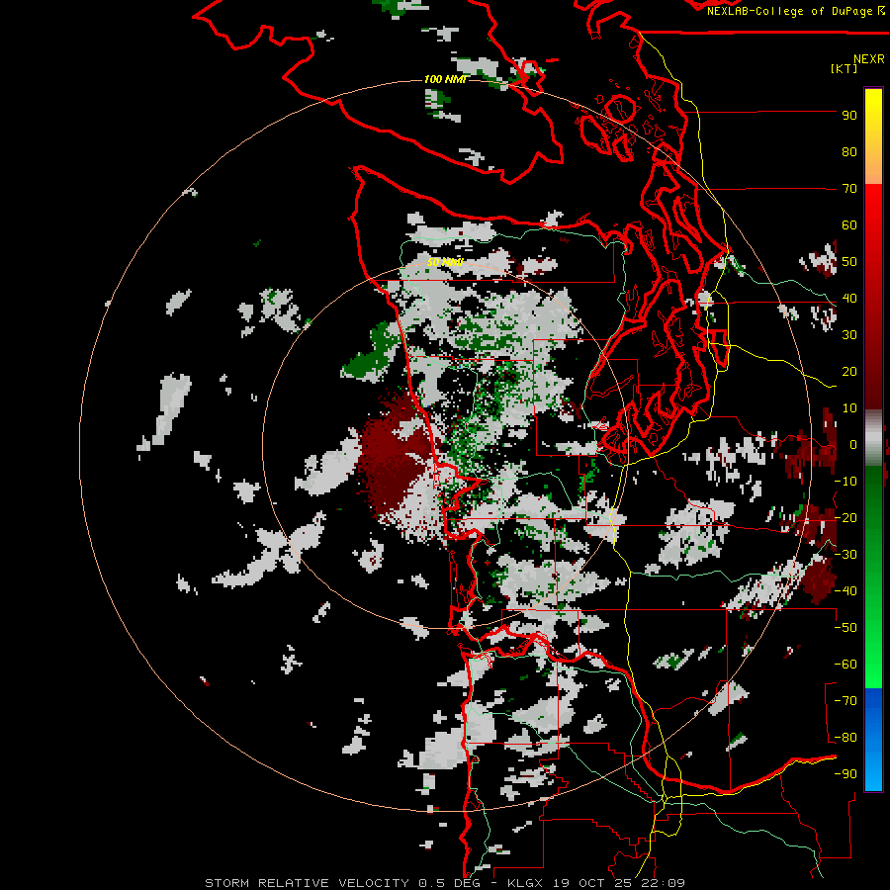Viewport: 890px width, 890px height.
Task: Click the 60 value on velocity scale
Action: [x=849, y=225]
